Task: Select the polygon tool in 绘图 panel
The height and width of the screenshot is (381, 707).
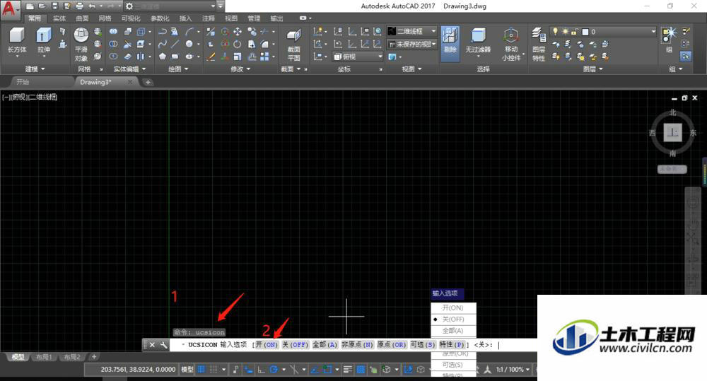Action: [x=163, y=57]
